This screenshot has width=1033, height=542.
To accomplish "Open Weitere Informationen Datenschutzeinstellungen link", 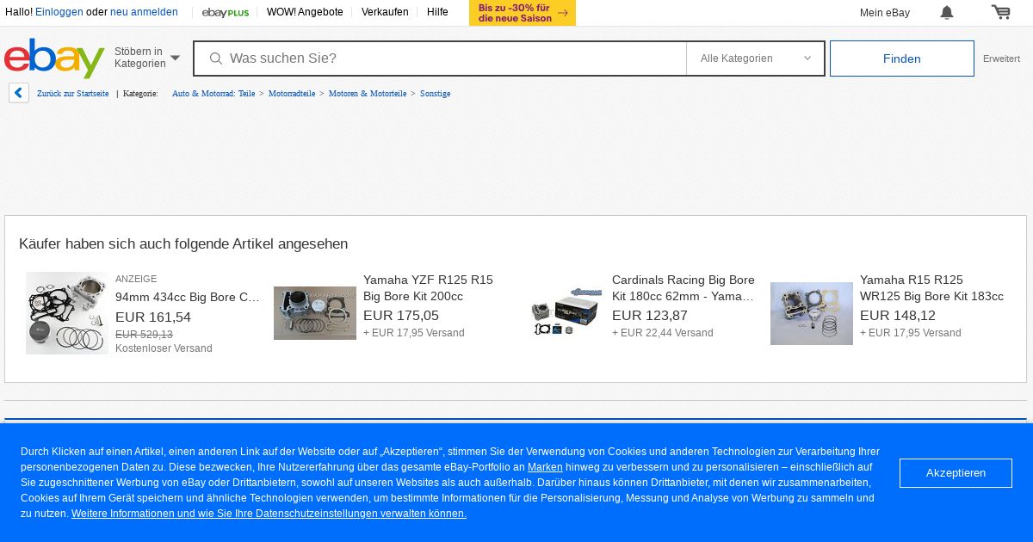I will 269,514.
